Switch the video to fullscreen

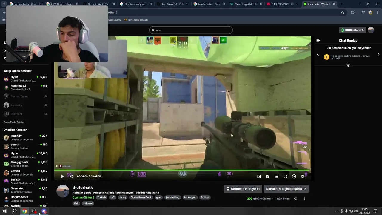click(285, 176)
